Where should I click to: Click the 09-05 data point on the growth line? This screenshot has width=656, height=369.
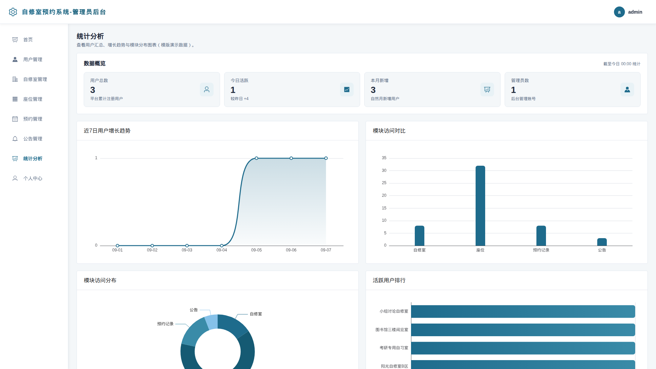click(257, 158)
